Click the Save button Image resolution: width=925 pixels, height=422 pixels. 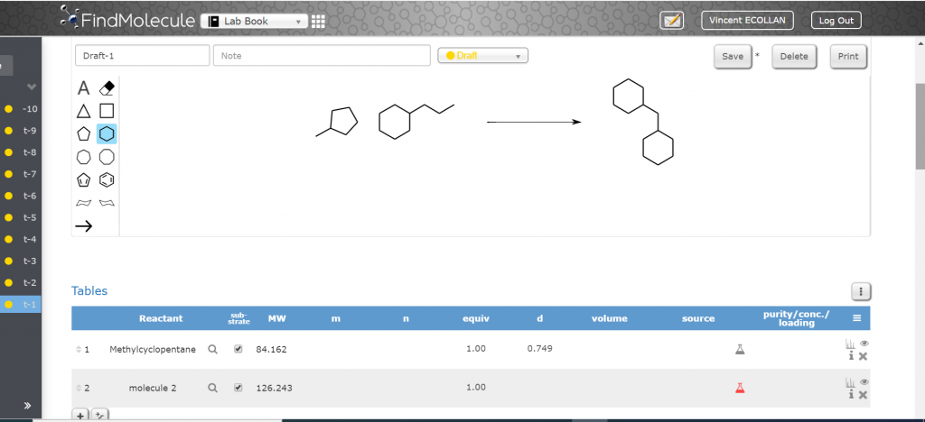tap(732, 56)
